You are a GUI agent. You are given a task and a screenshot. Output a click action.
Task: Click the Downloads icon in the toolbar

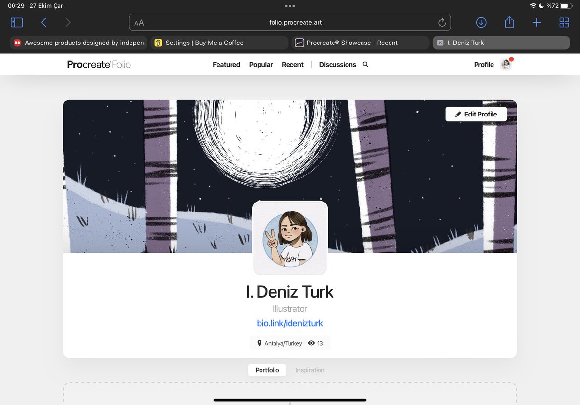click(481, 22)
